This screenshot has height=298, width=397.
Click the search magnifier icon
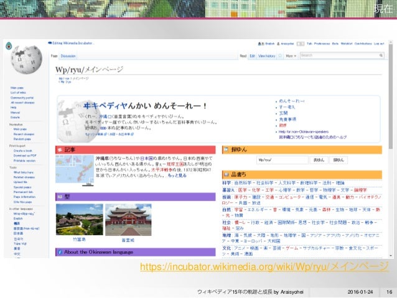(381, 55)
